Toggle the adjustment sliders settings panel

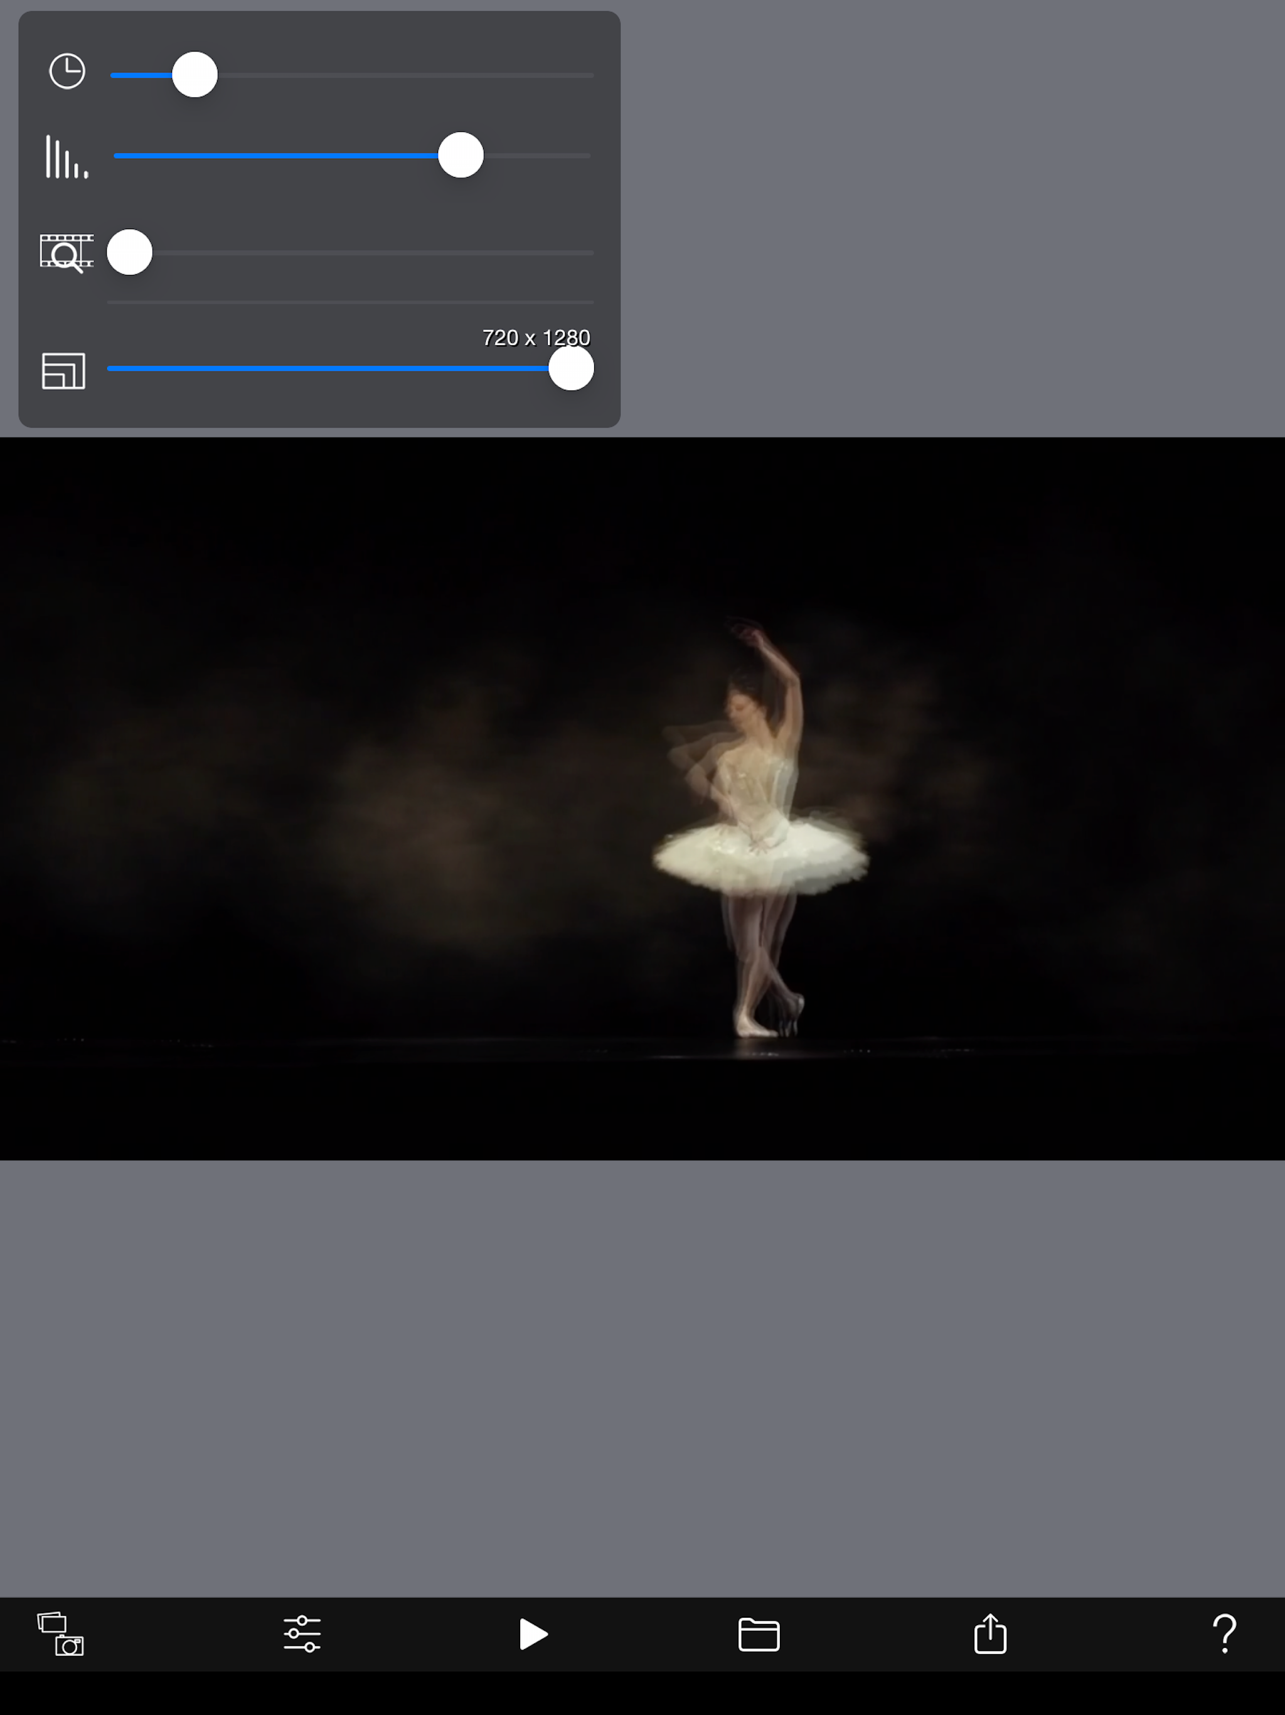(302, 1633)
